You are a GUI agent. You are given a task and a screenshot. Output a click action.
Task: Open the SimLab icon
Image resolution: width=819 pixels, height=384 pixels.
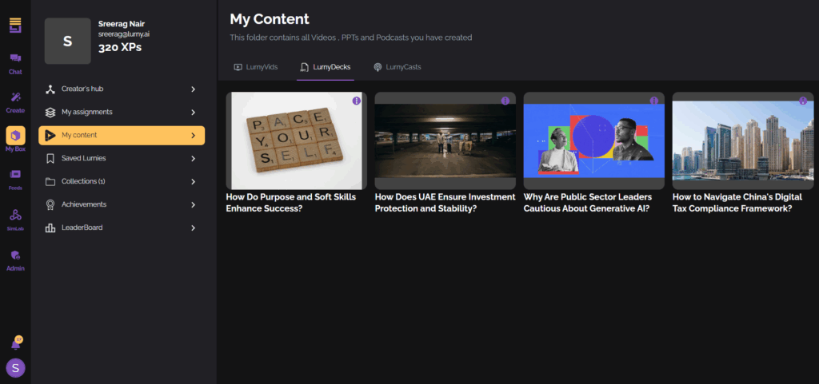pyautogui.click(x=15, y=215)
